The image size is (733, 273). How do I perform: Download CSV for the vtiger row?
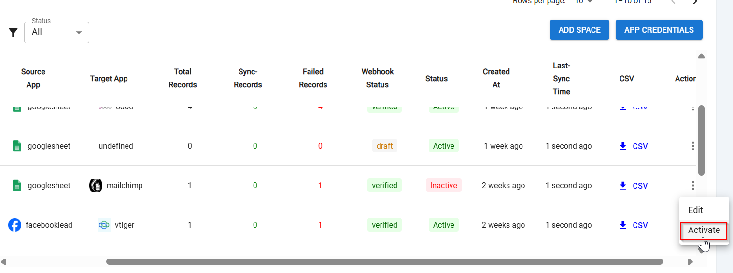[634, 225]
